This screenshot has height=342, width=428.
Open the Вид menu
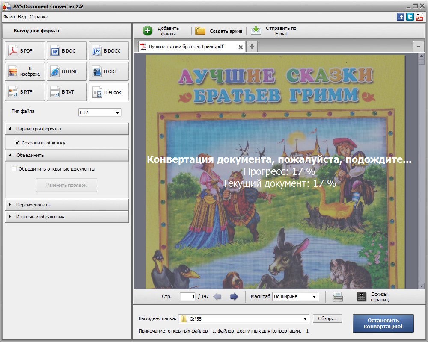pos(22,17)
